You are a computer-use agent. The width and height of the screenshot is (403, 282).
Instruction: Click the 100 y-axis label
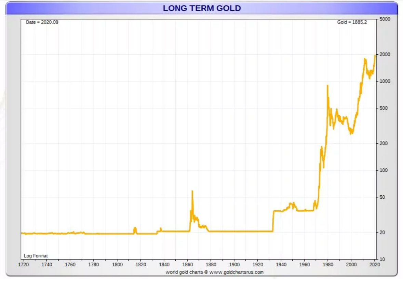pyautogui.click(x=384, y=170)
